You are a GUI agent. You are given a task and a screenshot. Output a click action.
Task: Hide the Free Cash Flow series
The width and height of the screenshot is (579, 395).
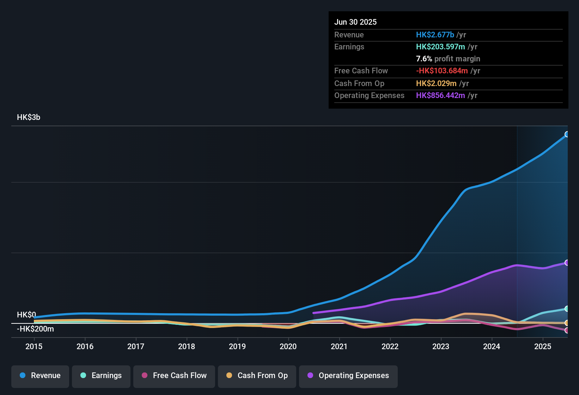point(174,376)
